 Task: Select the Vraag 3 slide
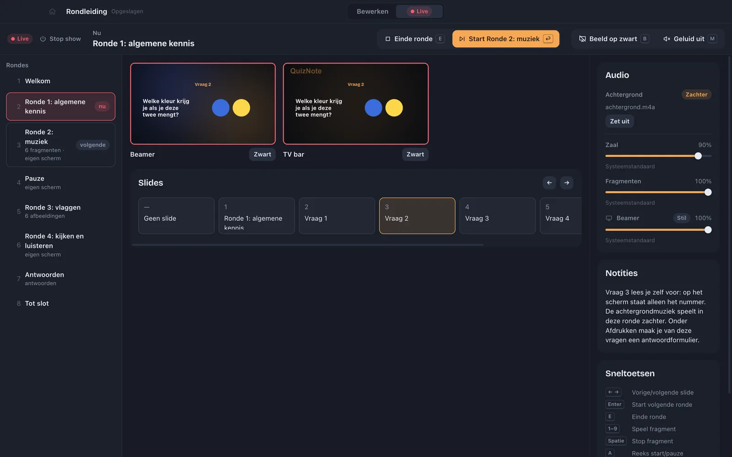click(x=498, y=216)
